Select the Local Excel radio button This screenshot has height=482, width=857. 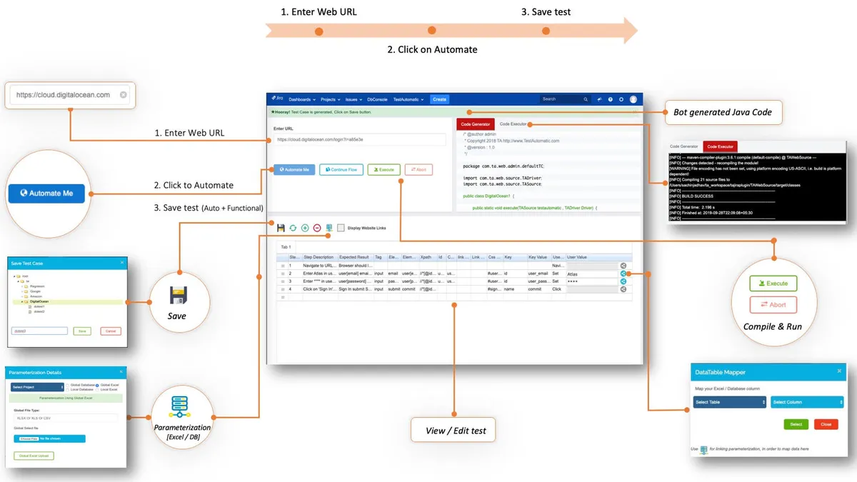(97, 390)
